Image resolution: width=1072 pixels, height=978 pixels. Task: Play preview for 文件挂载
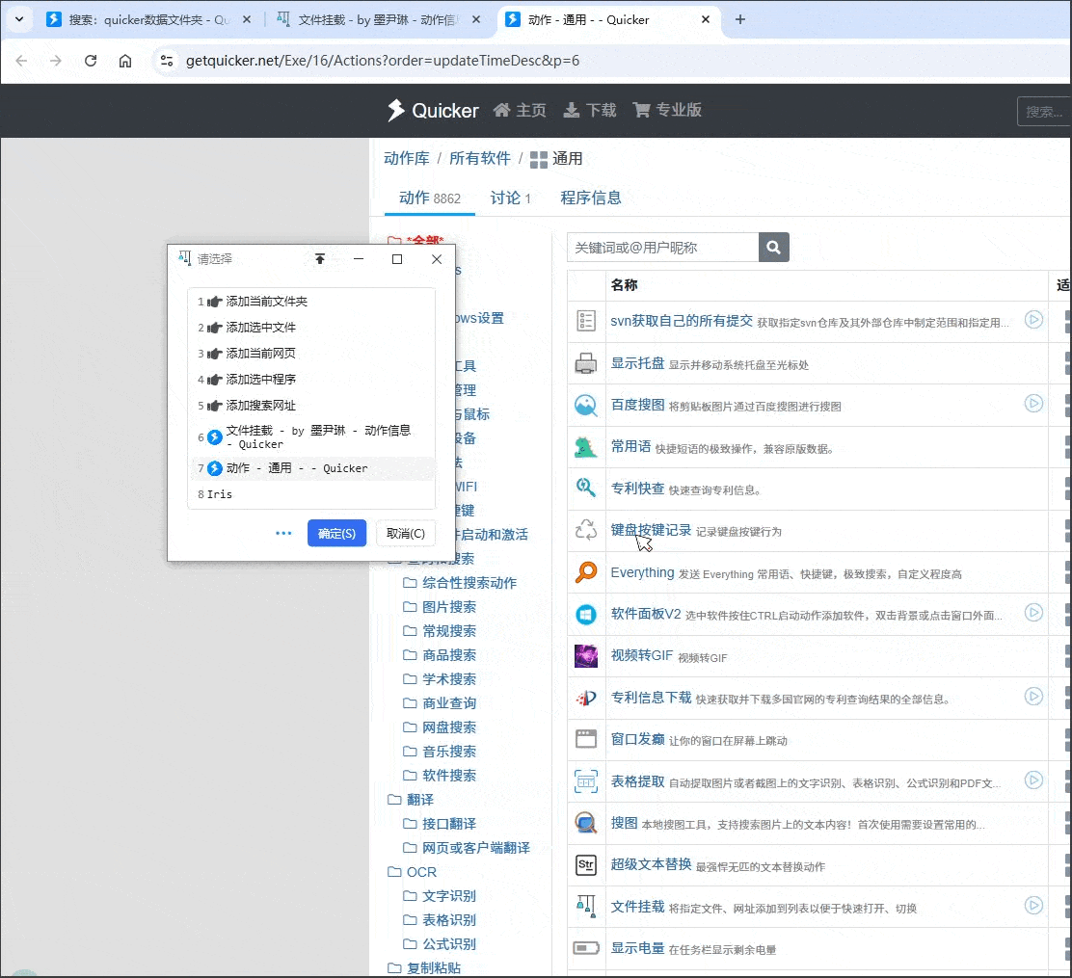click(1033, 906)
